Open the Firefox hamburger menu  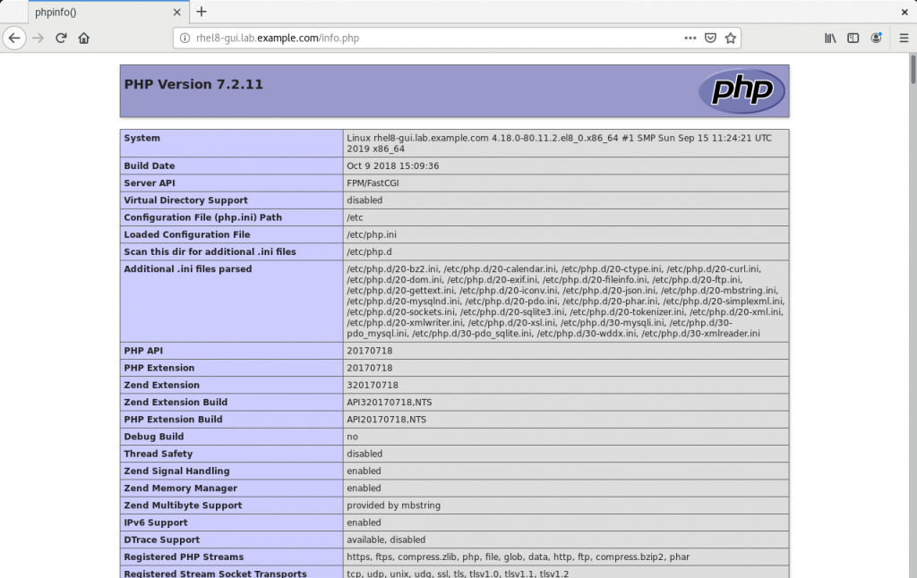coord(904,38)
